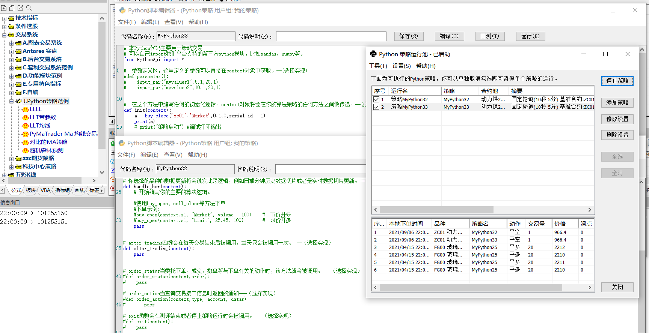
Task: Expand the 科技中心策略 node
Action: coord(11,167)
